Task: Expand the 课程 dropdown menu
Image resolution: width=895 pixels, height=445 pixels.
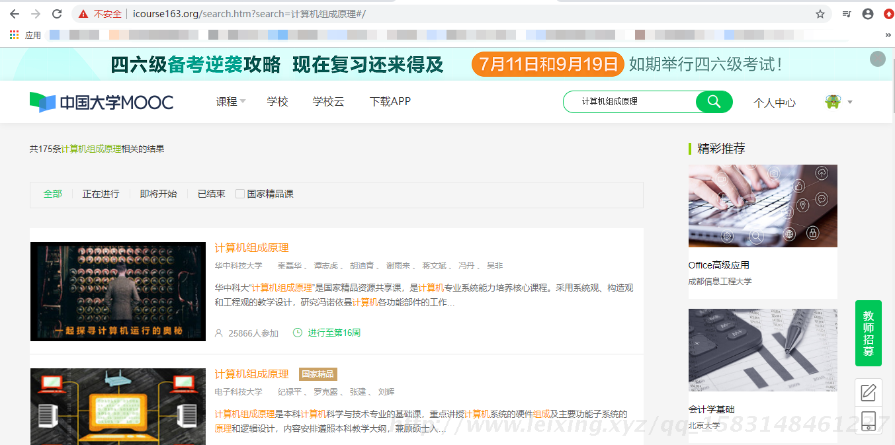Action: [x=231, y=101]
